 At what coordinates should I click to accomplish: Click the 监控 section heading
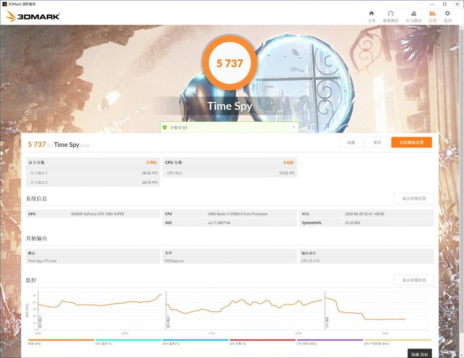tap(31, 280)
